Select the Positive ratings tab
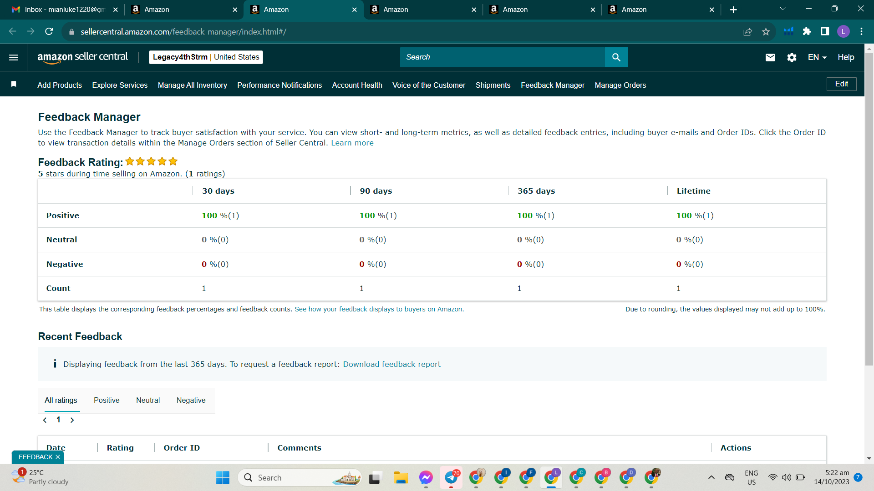 coord(107,400)
